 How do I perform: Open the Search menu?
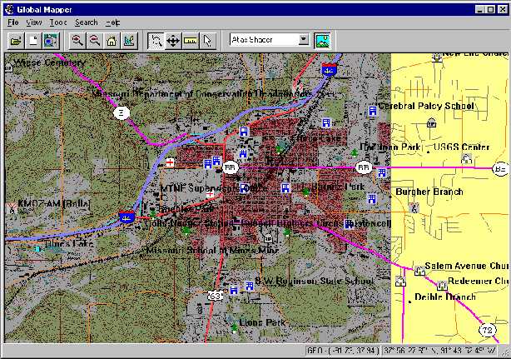86,22
